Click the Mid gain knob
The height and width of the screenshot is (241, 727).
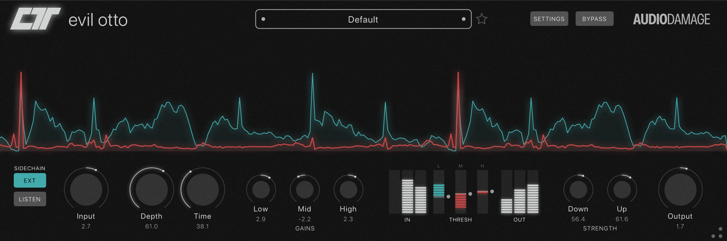point(304,189)
